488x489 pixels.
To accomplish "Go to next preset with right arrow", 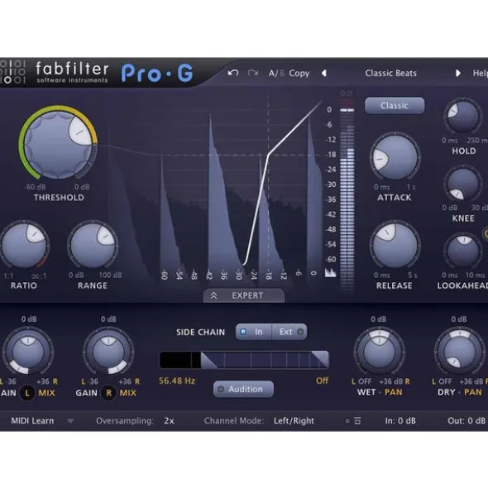I will pos(457,74).
